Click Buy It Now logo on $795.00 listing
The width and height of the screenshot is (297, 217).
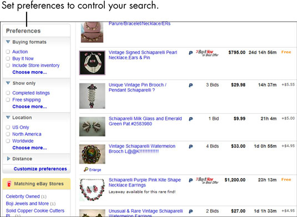tap(207, 53)
